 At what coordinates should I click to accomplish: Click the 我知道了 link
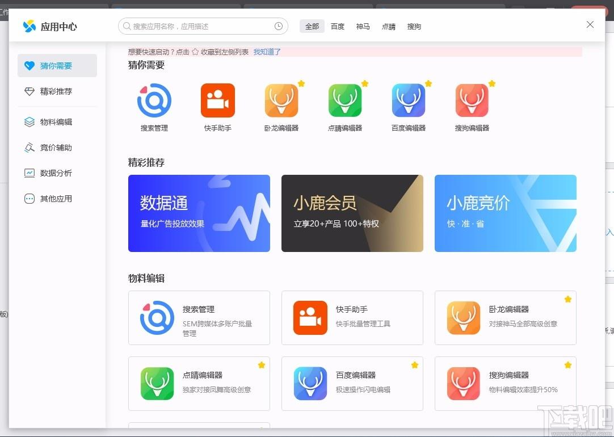(267, 52)
